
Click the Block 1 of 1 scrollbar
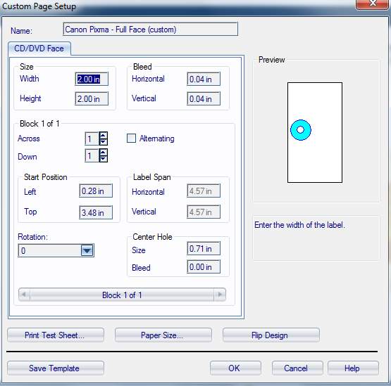tap(122, 295)
